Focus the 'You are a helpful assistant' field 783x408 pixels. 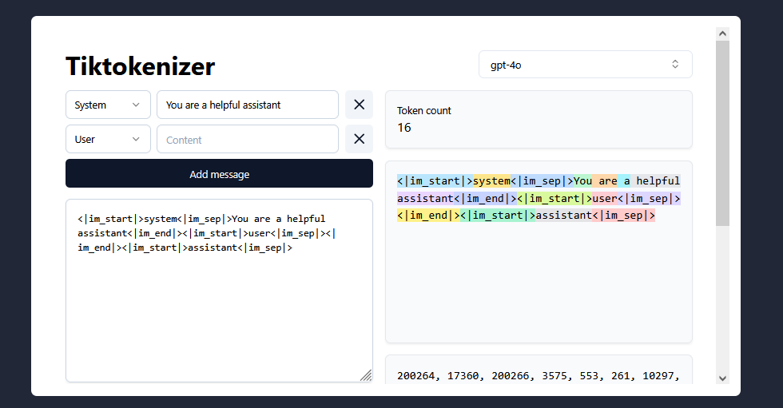248,105
